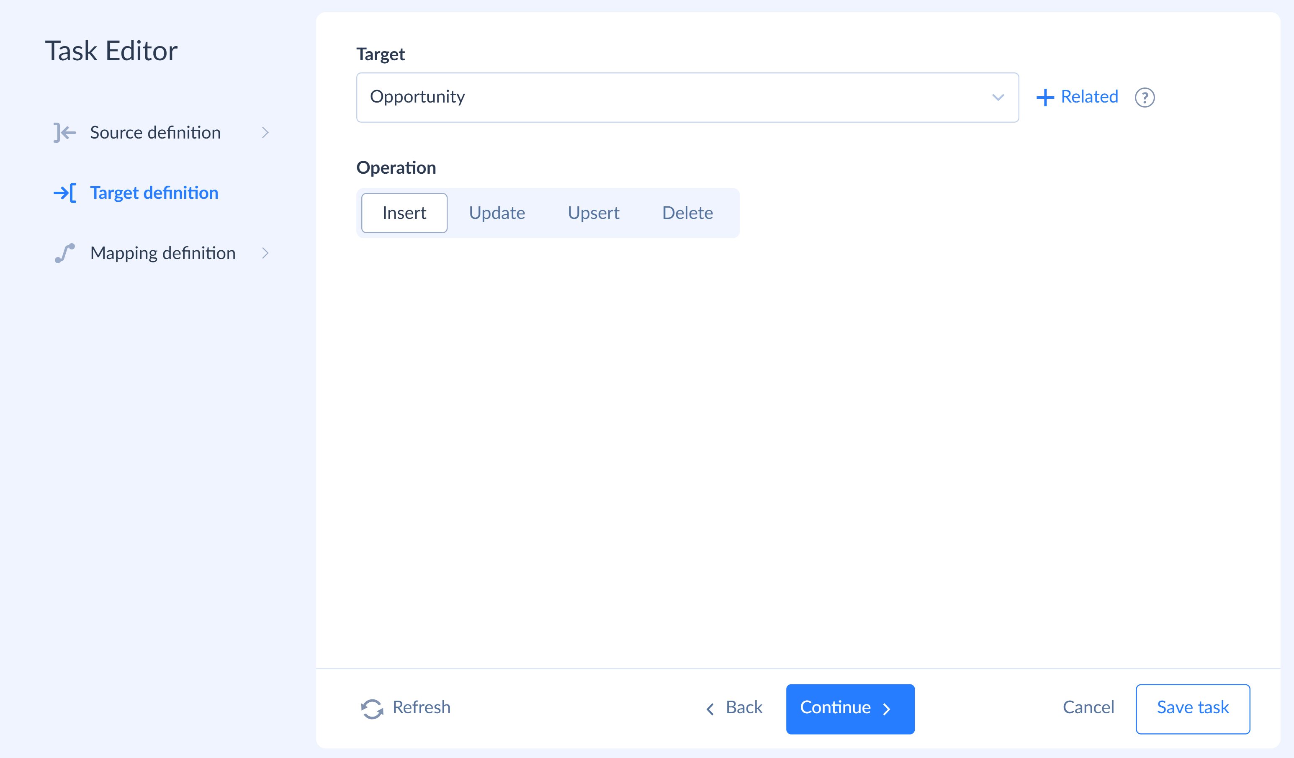Image resolution: width=1294 pixels, height=758 pixels.
Task: Expand the Source definition chevron
Action: 265,133
